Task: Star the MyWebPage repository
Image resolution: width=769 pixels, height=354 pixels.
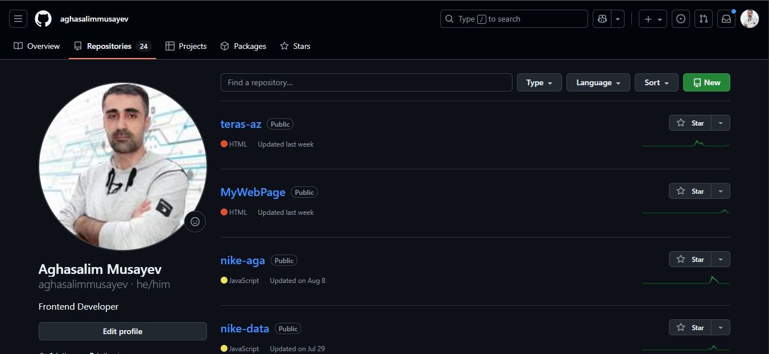Action: (690, 191)
